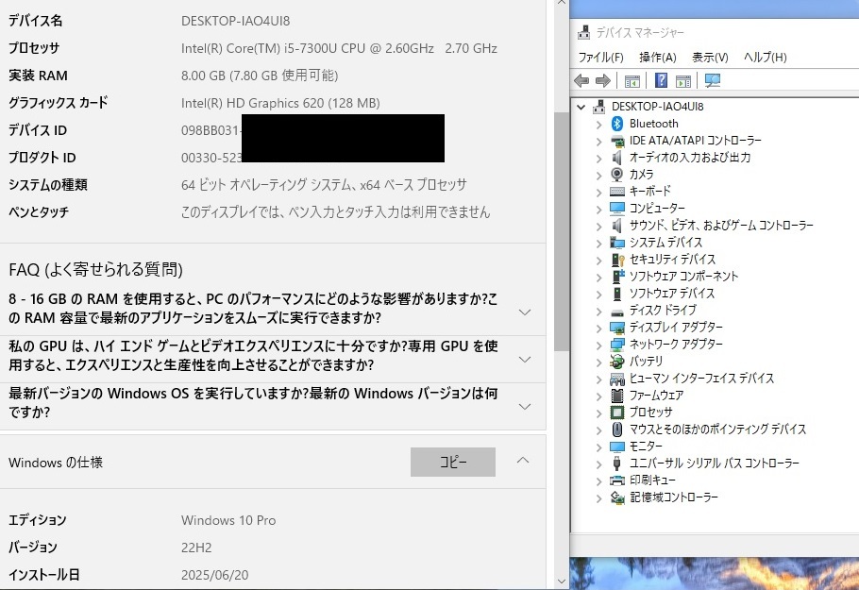Expand the プロセッサ node
Viewport: 859px width, 590px height.
598,413
